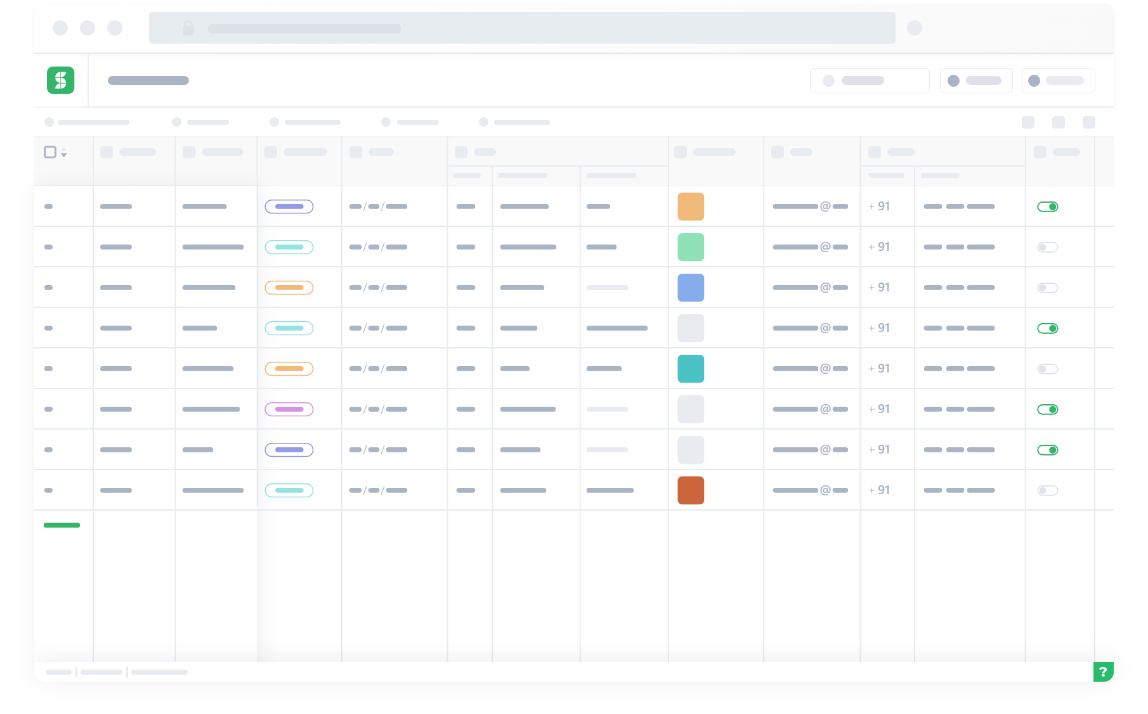This screenshot has width=1148, height=714.
Task: Select the third tab in the view bar
Action: [305, 122]
